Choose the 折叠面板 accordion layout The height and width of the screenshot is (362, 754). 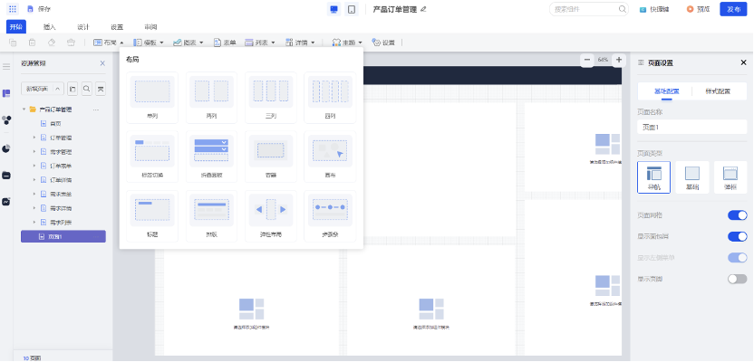coord(211,157)
